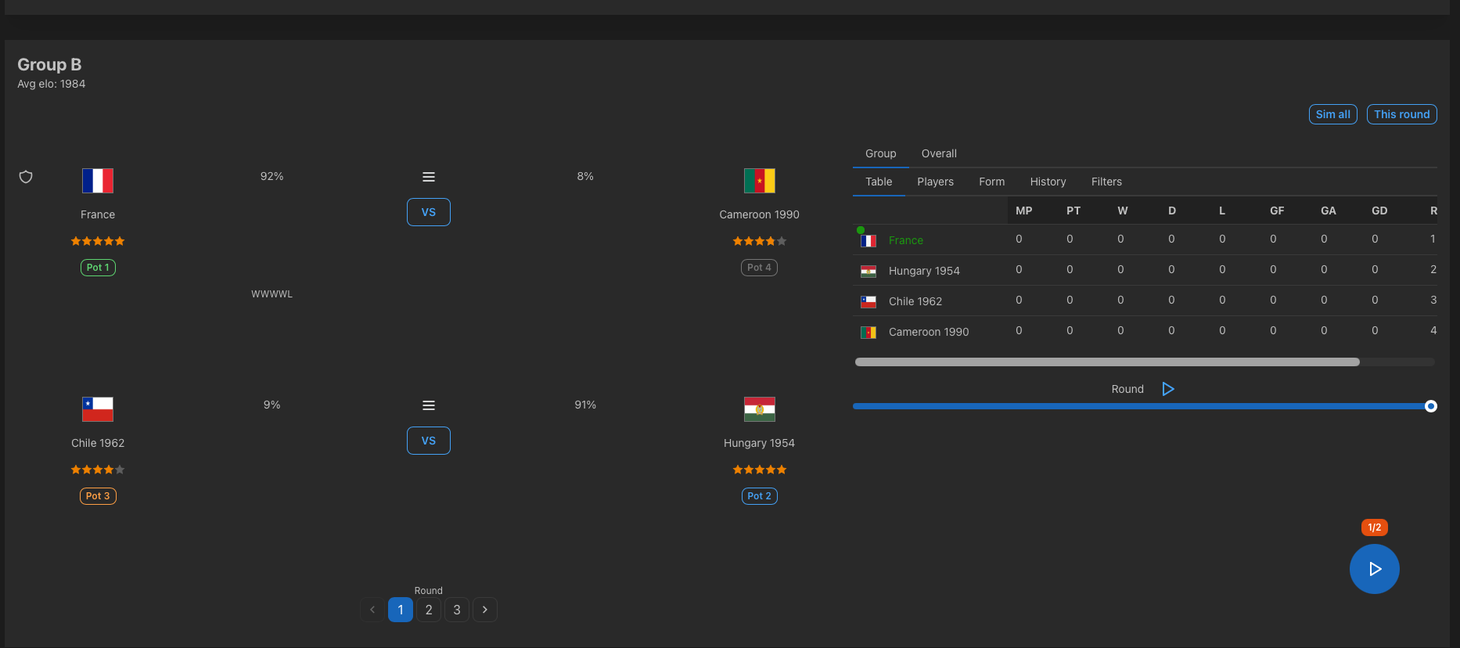
Task: Select round 2 in the pagination
Action: 429,610
